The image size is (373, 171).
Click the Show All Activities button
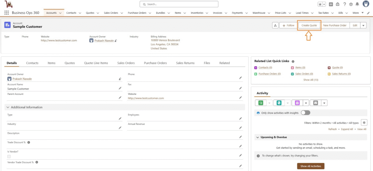[x=310, y=166]
